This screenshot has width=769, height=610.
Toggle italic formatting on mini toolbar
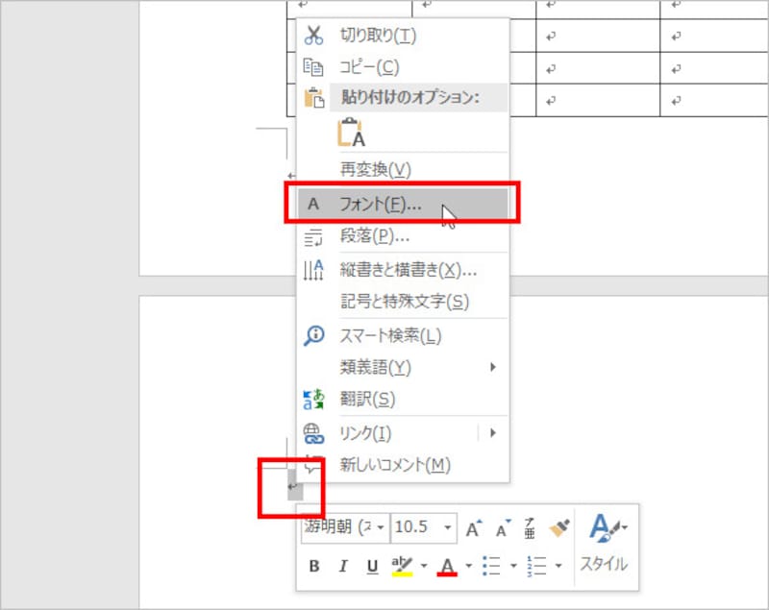[x=342, y=566]
